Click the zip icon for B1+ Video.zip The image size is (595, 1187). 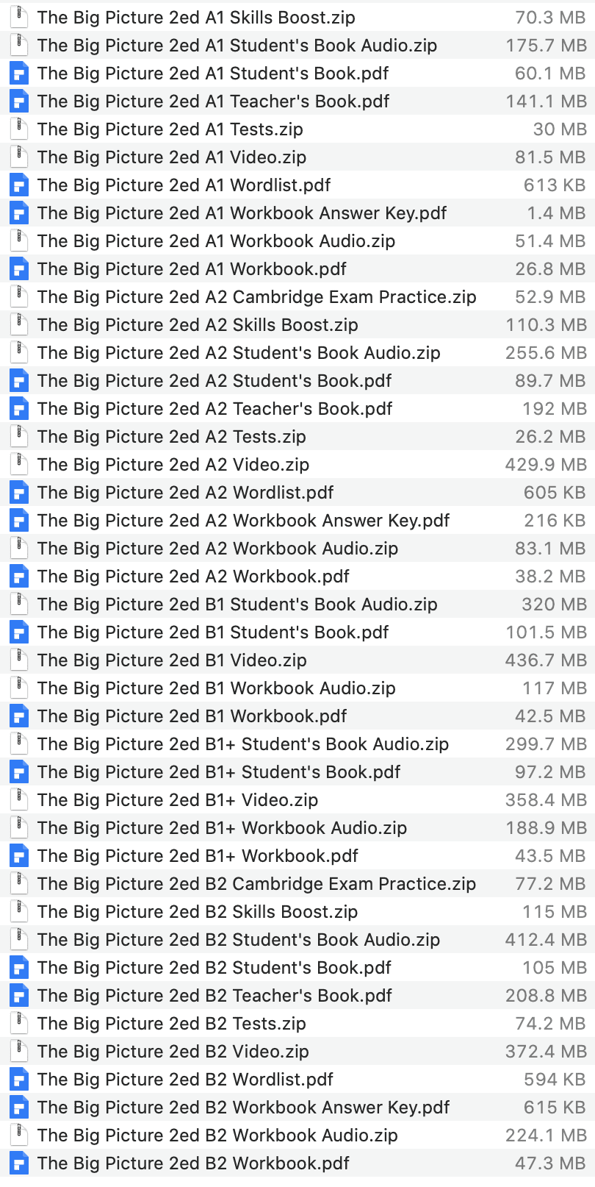(19, 800)
